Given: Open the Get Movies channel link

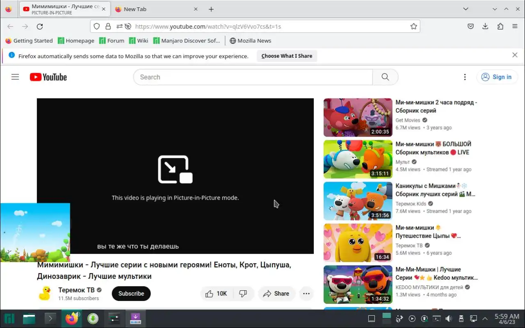Looking at the screenshot, I should (408, 120).
